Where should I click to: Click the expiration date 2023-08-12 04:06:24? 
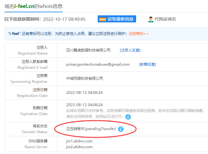pos(84,105)
